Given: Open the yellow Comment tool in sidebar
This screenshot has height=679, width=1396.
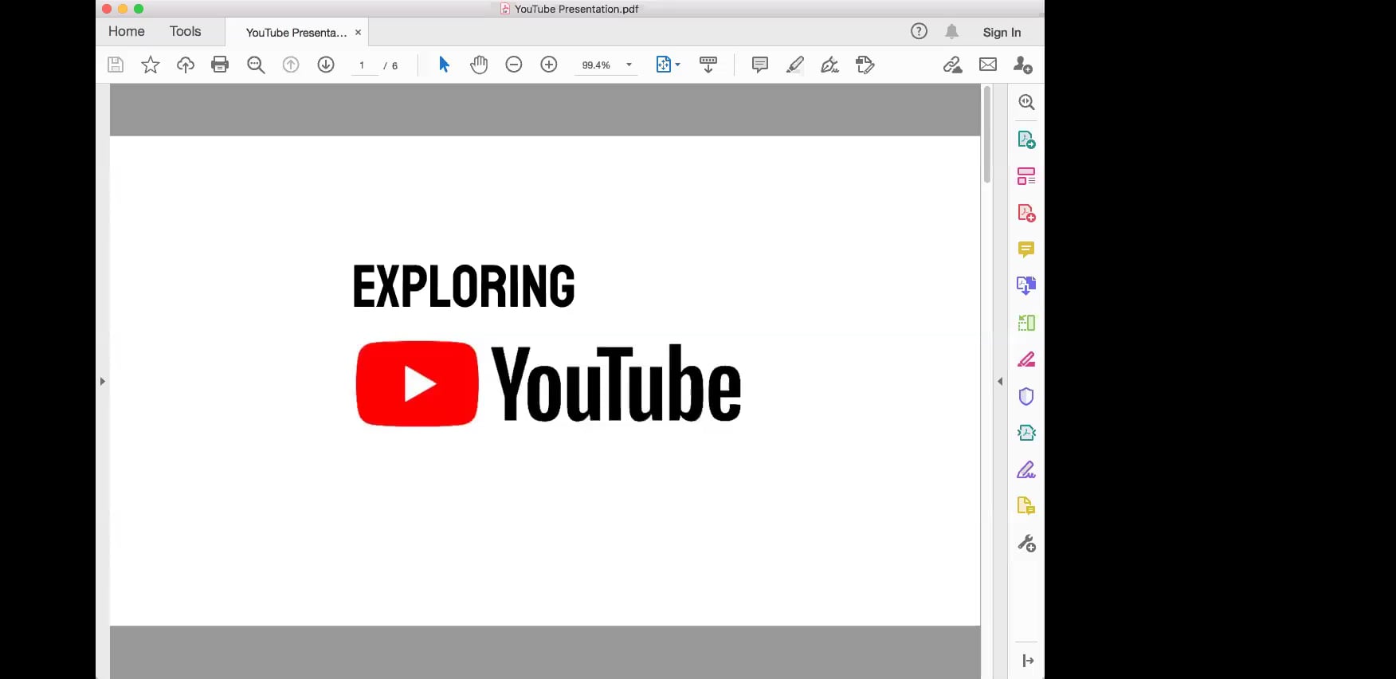Looking at the screenshot, I should point(1026,249).
